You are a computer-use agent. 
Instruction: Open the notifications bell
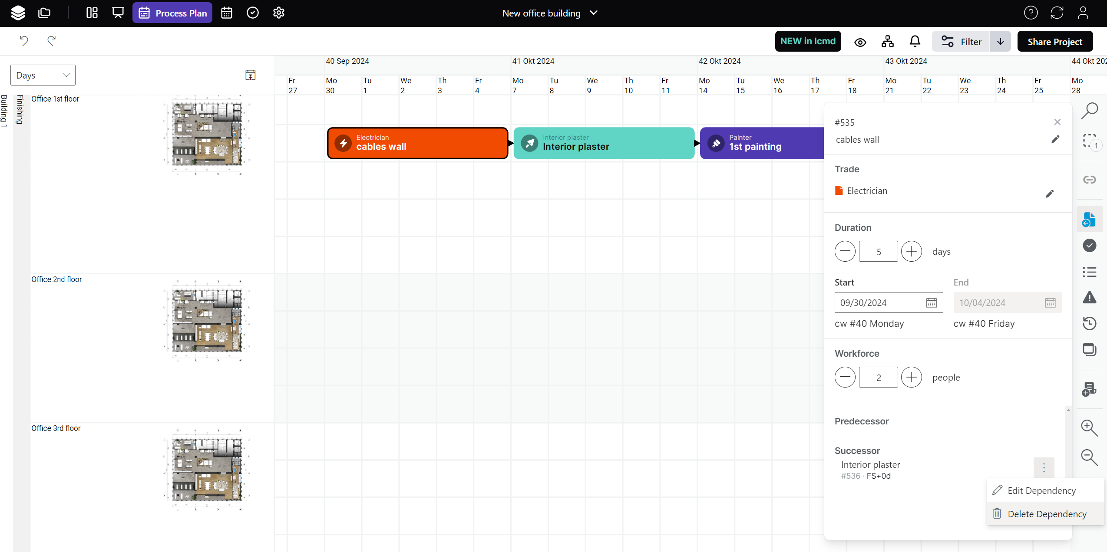pyautogui.click(x=915, y=42)
